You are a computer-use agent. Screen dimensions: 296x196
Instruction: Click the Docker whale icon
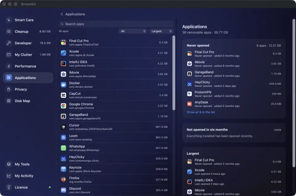click(x=64, y=85)
